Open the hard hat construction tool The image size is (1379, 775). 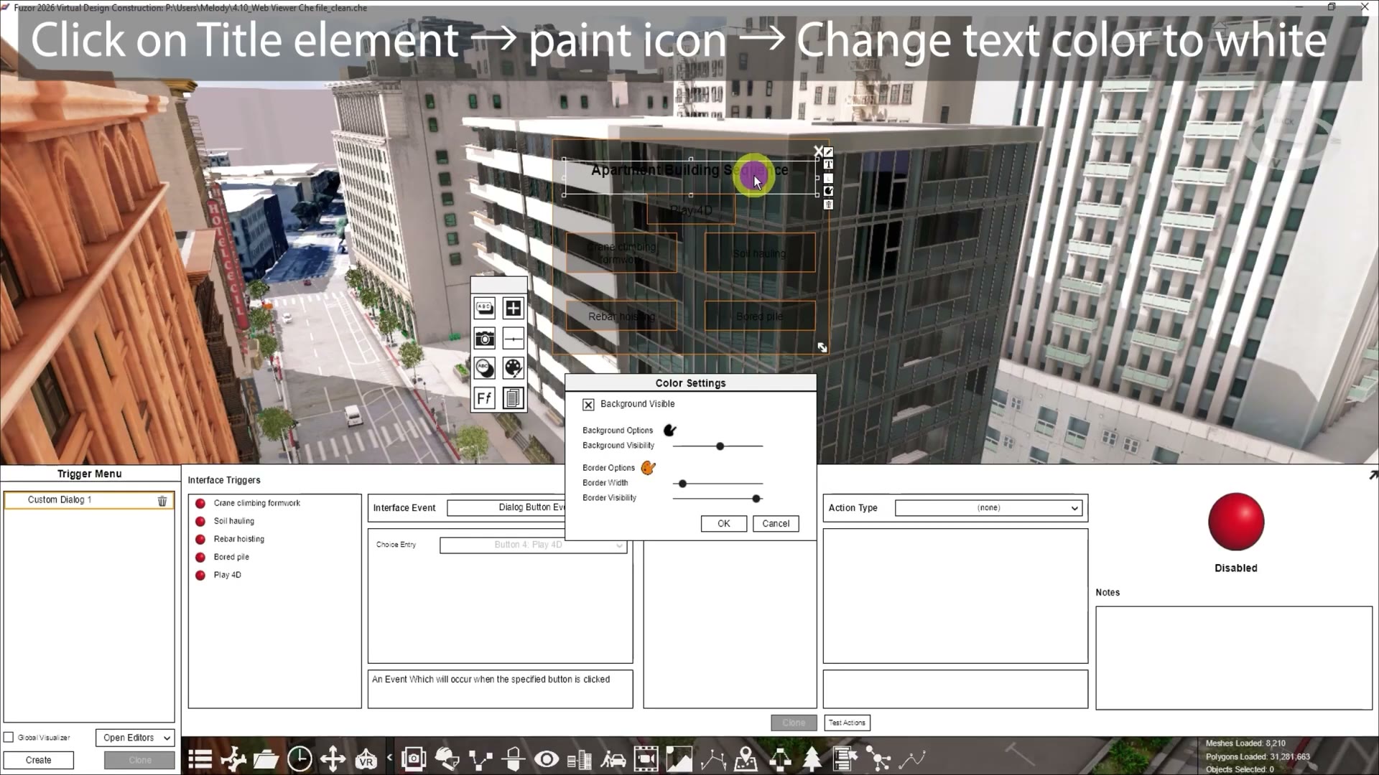(x=447, y=758)
